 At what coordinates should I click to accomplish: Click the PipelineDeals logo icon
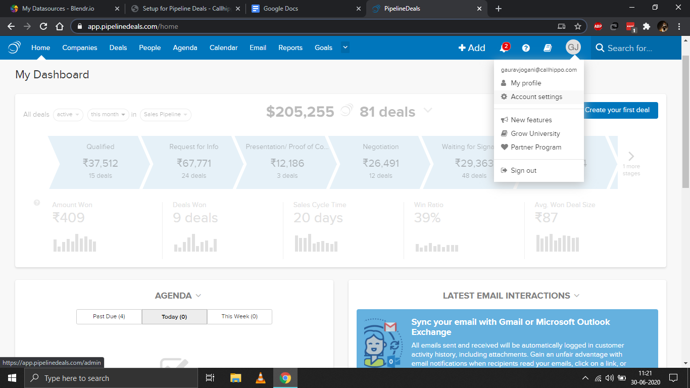14,47
